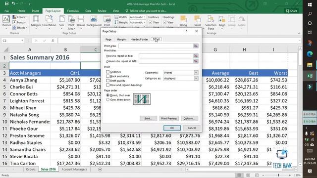The height and width of the screenshot is (178, 317).
Task: Toggle Headings View checkbox in ribbon
Action: [x=165, y=22]
